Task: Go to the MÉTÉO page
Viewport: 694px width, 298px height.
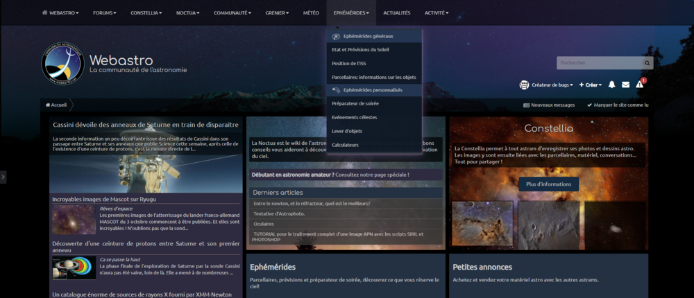Action: click(311, 13)
